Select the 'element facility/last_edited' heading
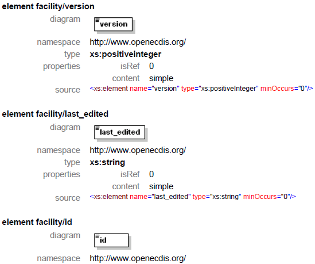Image resolution: width=315 pixels, height=264 pixels. tap(55, 114)
